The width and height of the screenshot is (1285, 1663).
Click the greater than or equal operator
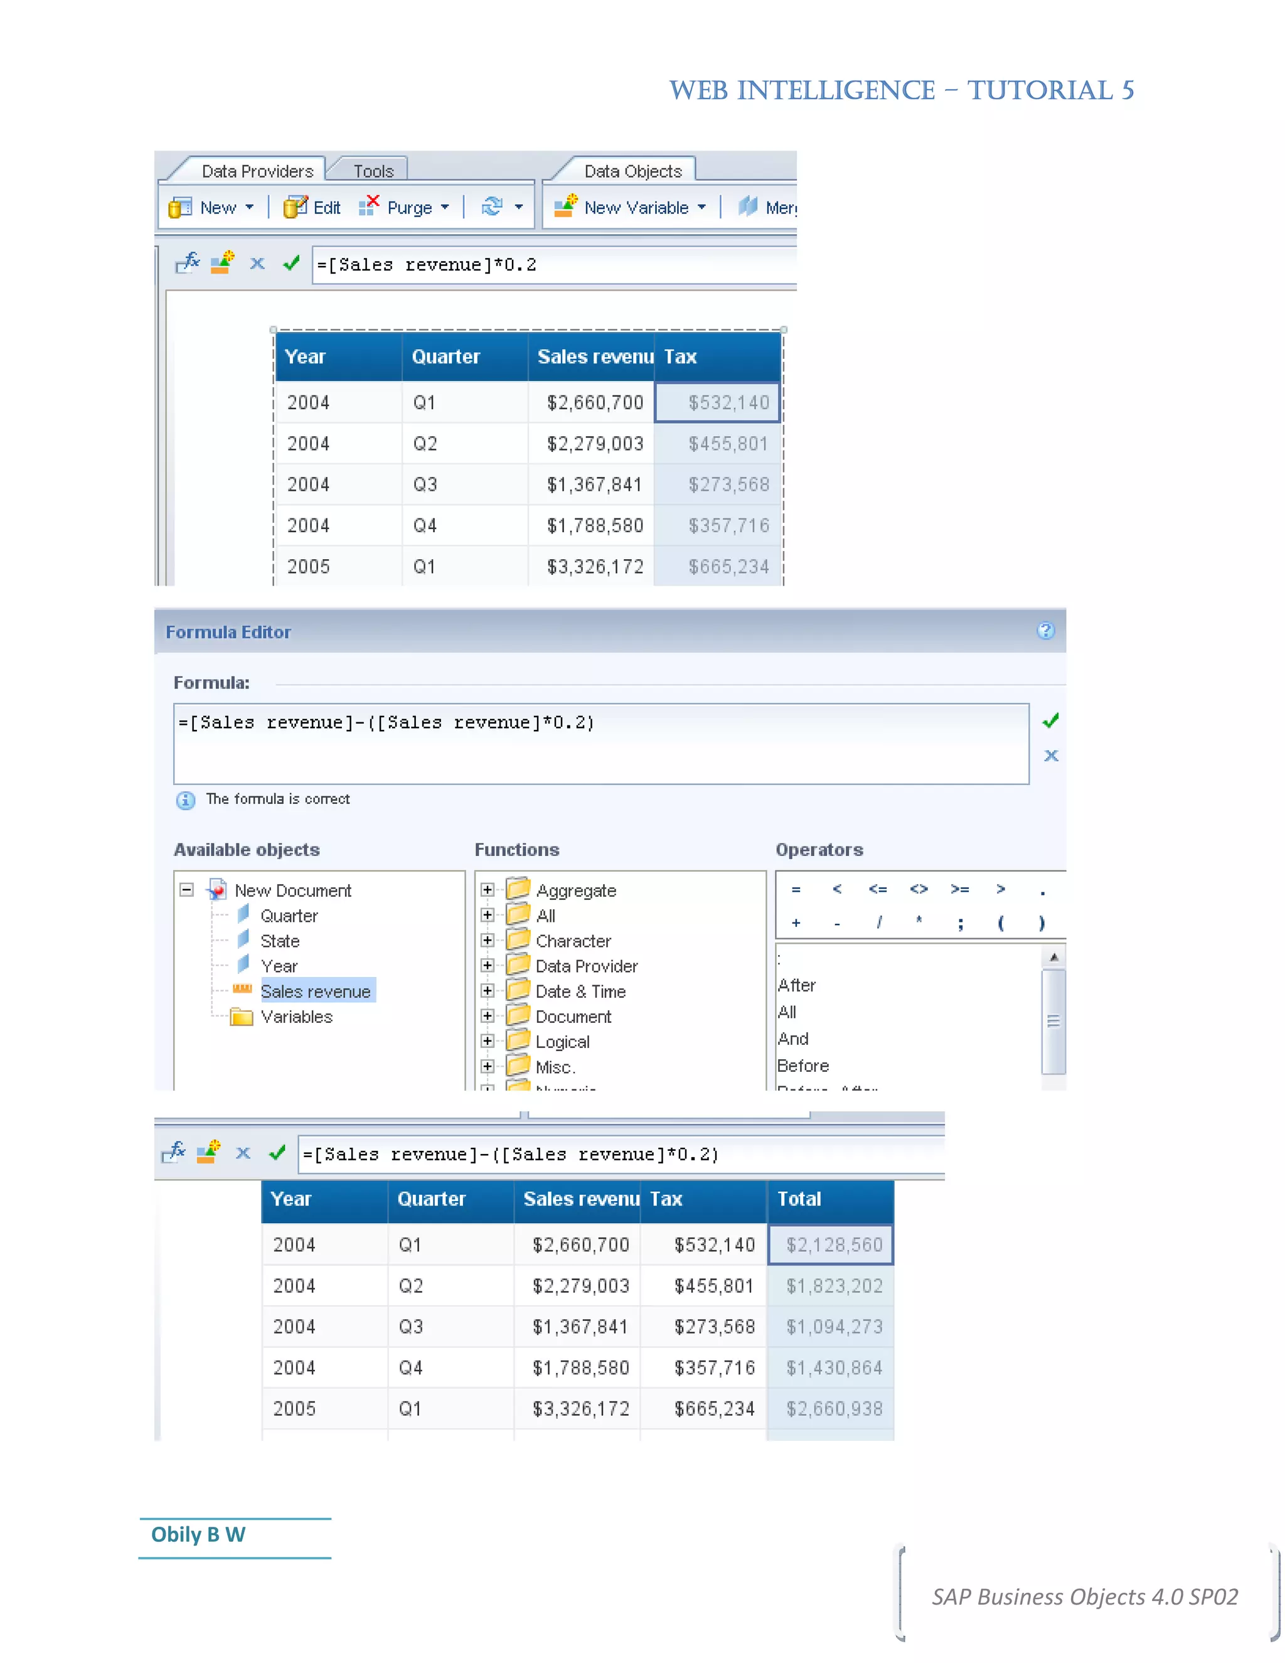pyautogui.click(x=960, y=889)
